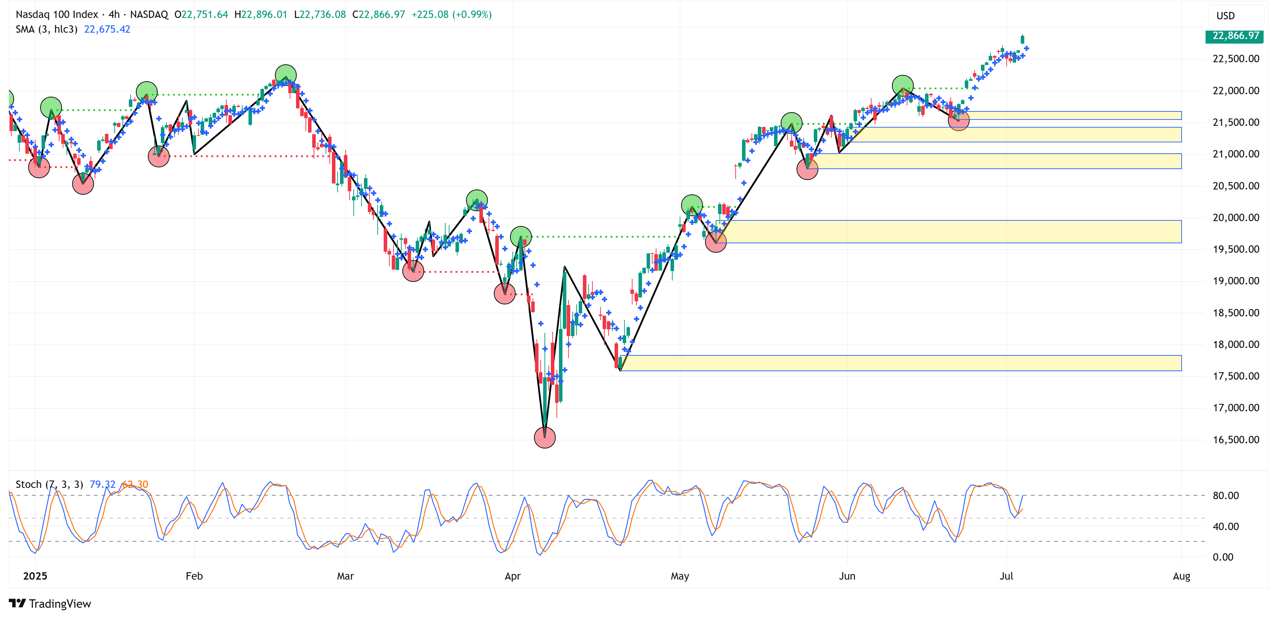Click the Jul label on time axis
Screen dimensions: 1277x619
pyautogui.click(x=1006, y=576)
